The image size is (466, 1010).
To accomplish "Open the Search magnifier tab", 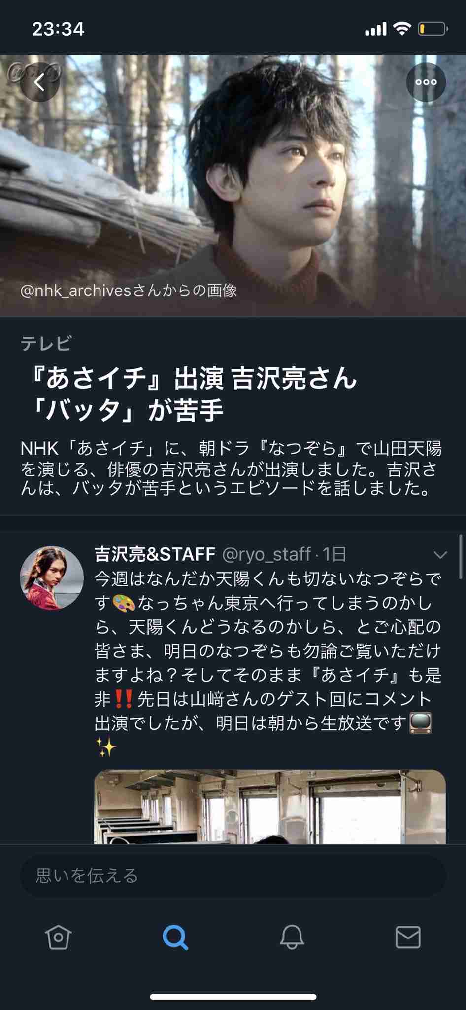I will tap(175, 937).
